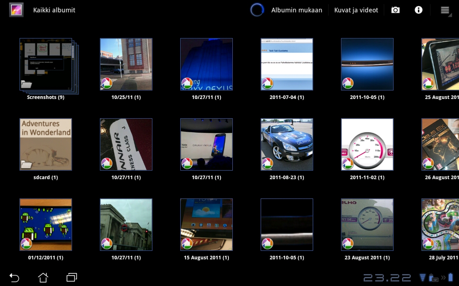The image size is (459, 286).
Task: Open the 'Kuvat ja videot' filter dropdown
Action: pyautogui.click(x=356, y=10)
